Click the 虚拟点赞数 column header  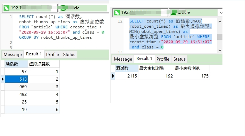[44, 64]
